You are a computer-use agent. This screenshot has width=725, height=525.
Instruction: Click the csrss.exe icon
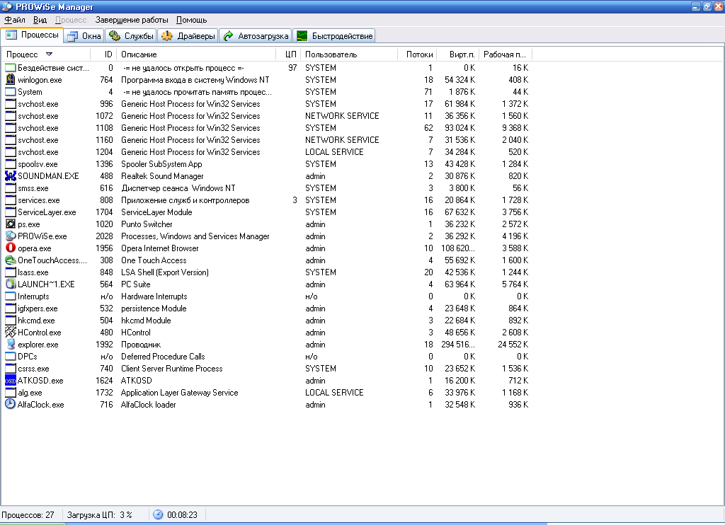(10, 368)
